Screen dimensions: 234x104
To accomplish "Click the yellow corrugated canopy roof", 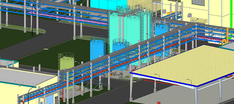I will [x=187, y=64].
